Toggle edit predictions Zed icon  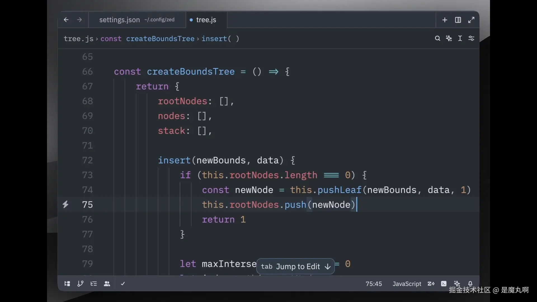point(431,284)
